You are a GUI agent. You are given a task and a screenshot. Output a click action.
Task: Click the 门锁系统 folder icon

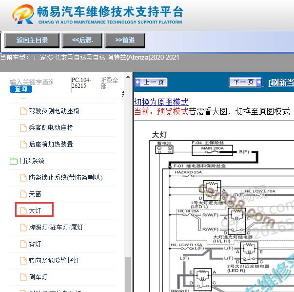[x=14, y=161]
